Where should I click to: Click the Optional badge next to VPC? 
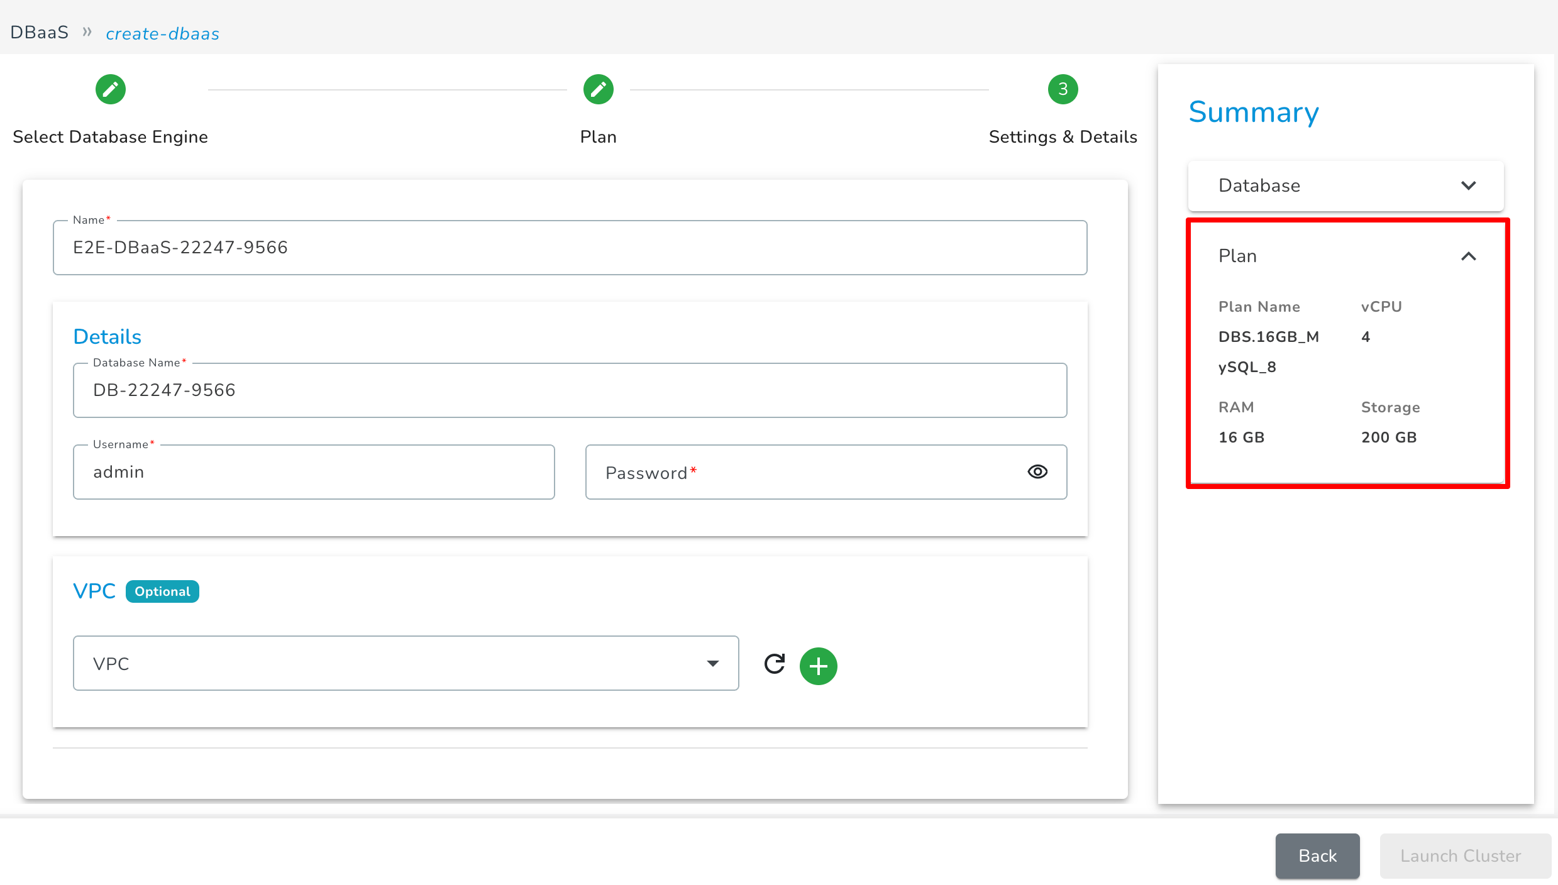163,591
